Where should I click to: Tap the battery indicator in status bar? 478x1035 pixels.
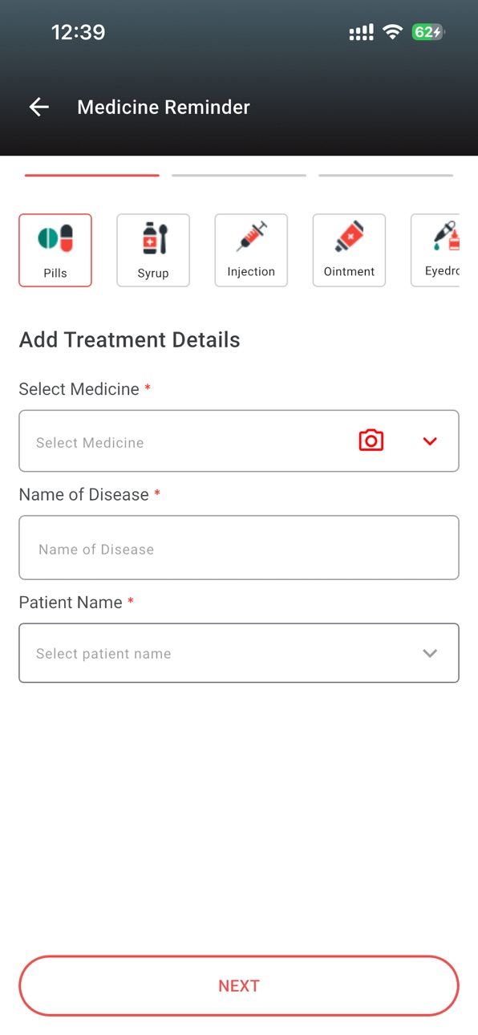[x=427, y=32]
